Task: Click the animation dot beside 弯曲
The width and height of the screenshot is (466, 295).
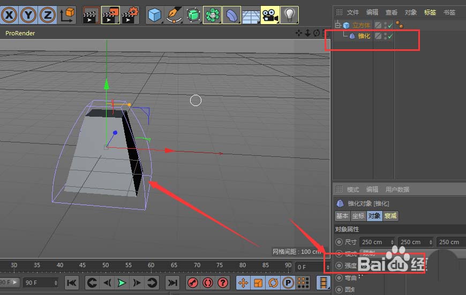Action: 339,278
